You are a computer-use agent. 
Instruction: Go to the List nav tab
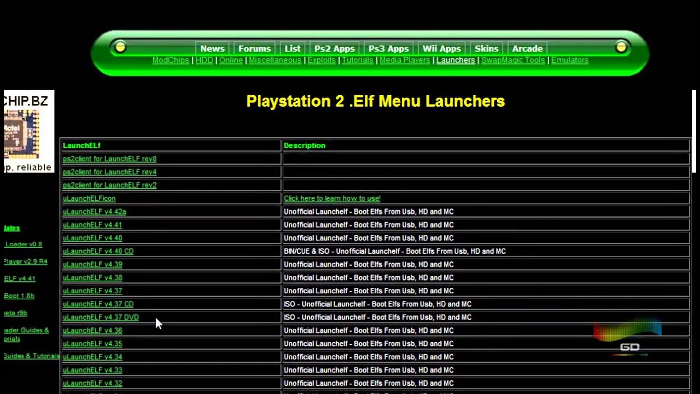pyautogui.click(x=293, y=49)
